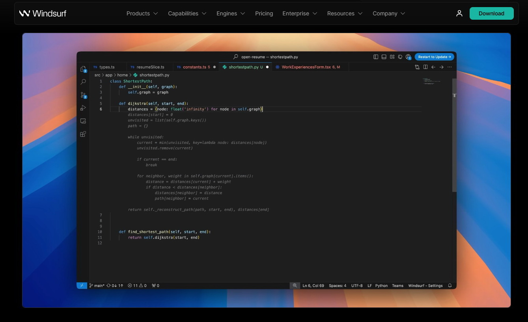Viewport: 528px width, 322px height.
Task: Click the Download button
Action: pyautogui.click(x=491, y=13)
